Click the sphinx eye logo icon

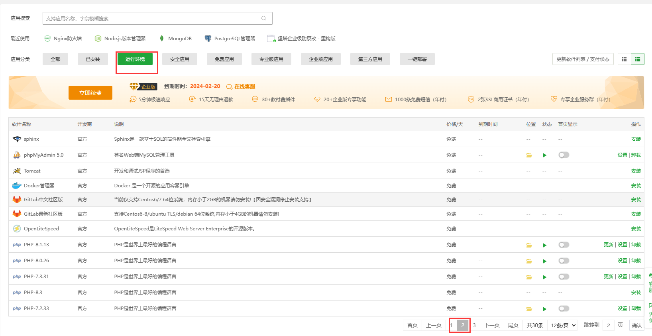(x=17, y=139)
